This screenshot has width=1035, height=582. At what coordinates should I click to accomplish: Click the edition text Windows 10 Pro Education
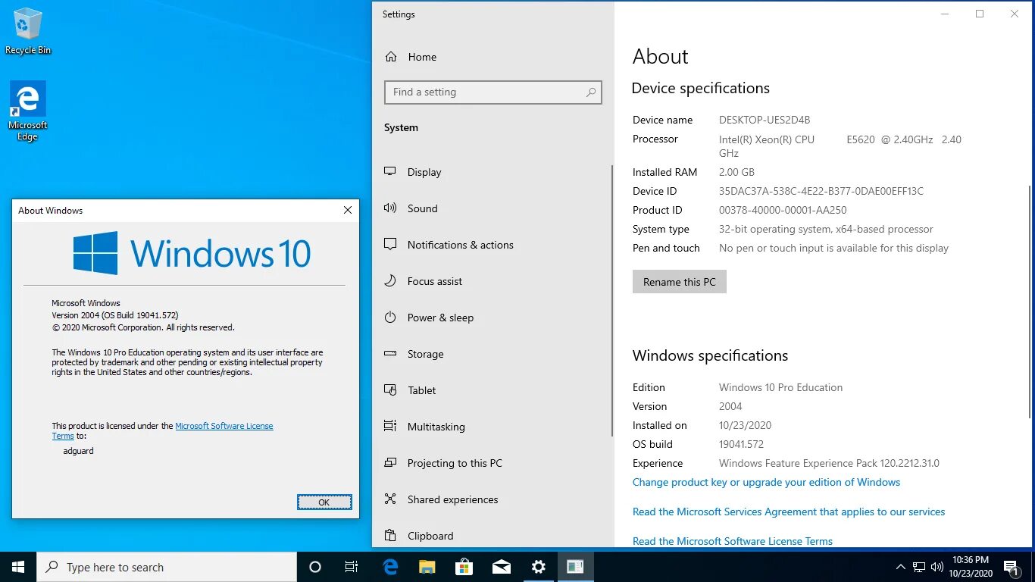780,387
